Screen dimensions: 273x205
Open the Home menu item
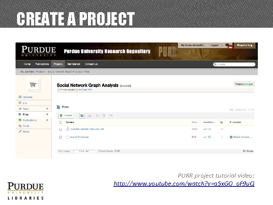coord(27,64)
